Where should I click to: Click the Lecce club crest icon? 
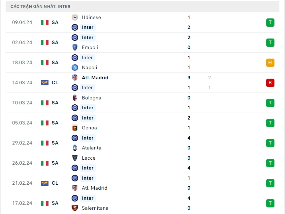75,158
